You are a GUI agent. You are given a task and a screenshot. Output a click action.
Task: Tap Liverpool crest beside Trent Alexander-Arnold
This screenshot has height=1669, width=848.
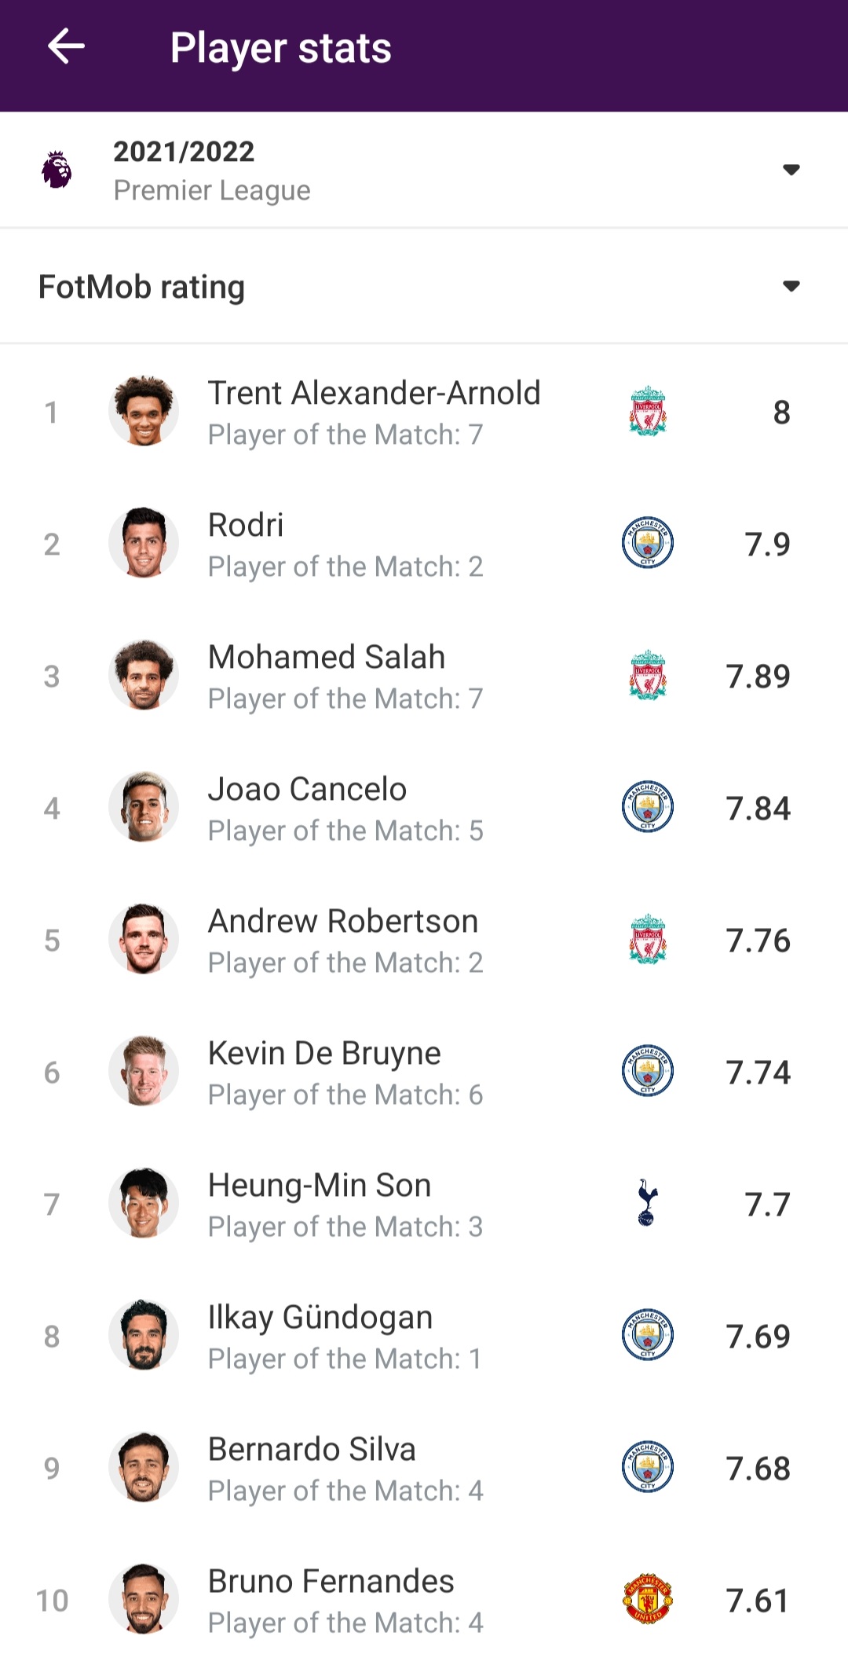point(647,411)
